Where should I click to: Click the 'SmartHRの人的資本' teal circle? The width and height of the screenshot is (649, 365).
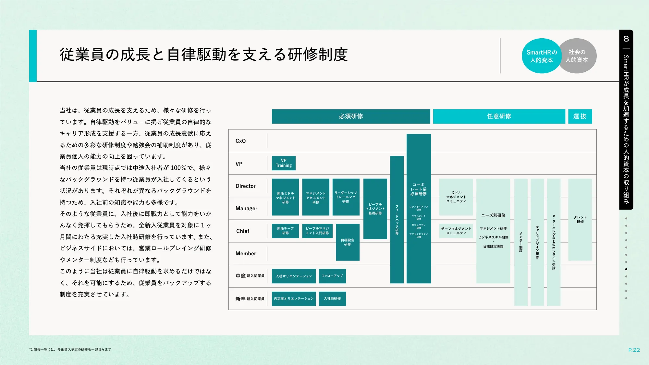541,56
